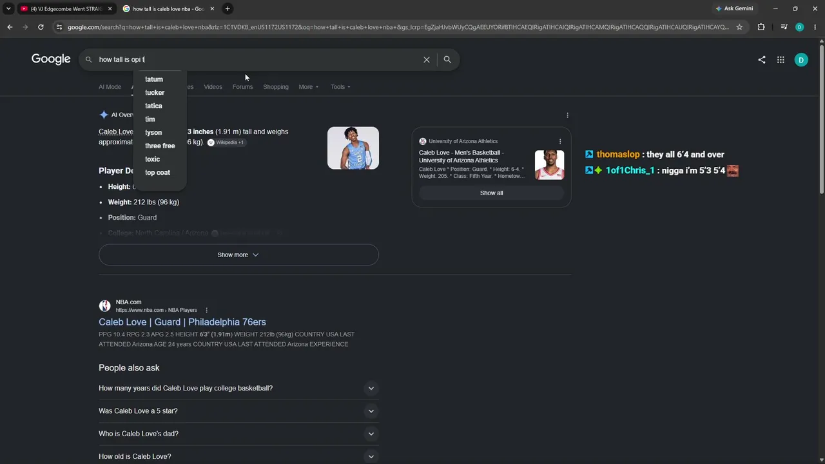This screenshot has height=464, width=825.
Task: Open the tab search dropdown arrow
Action: click(x=8, y=8)
